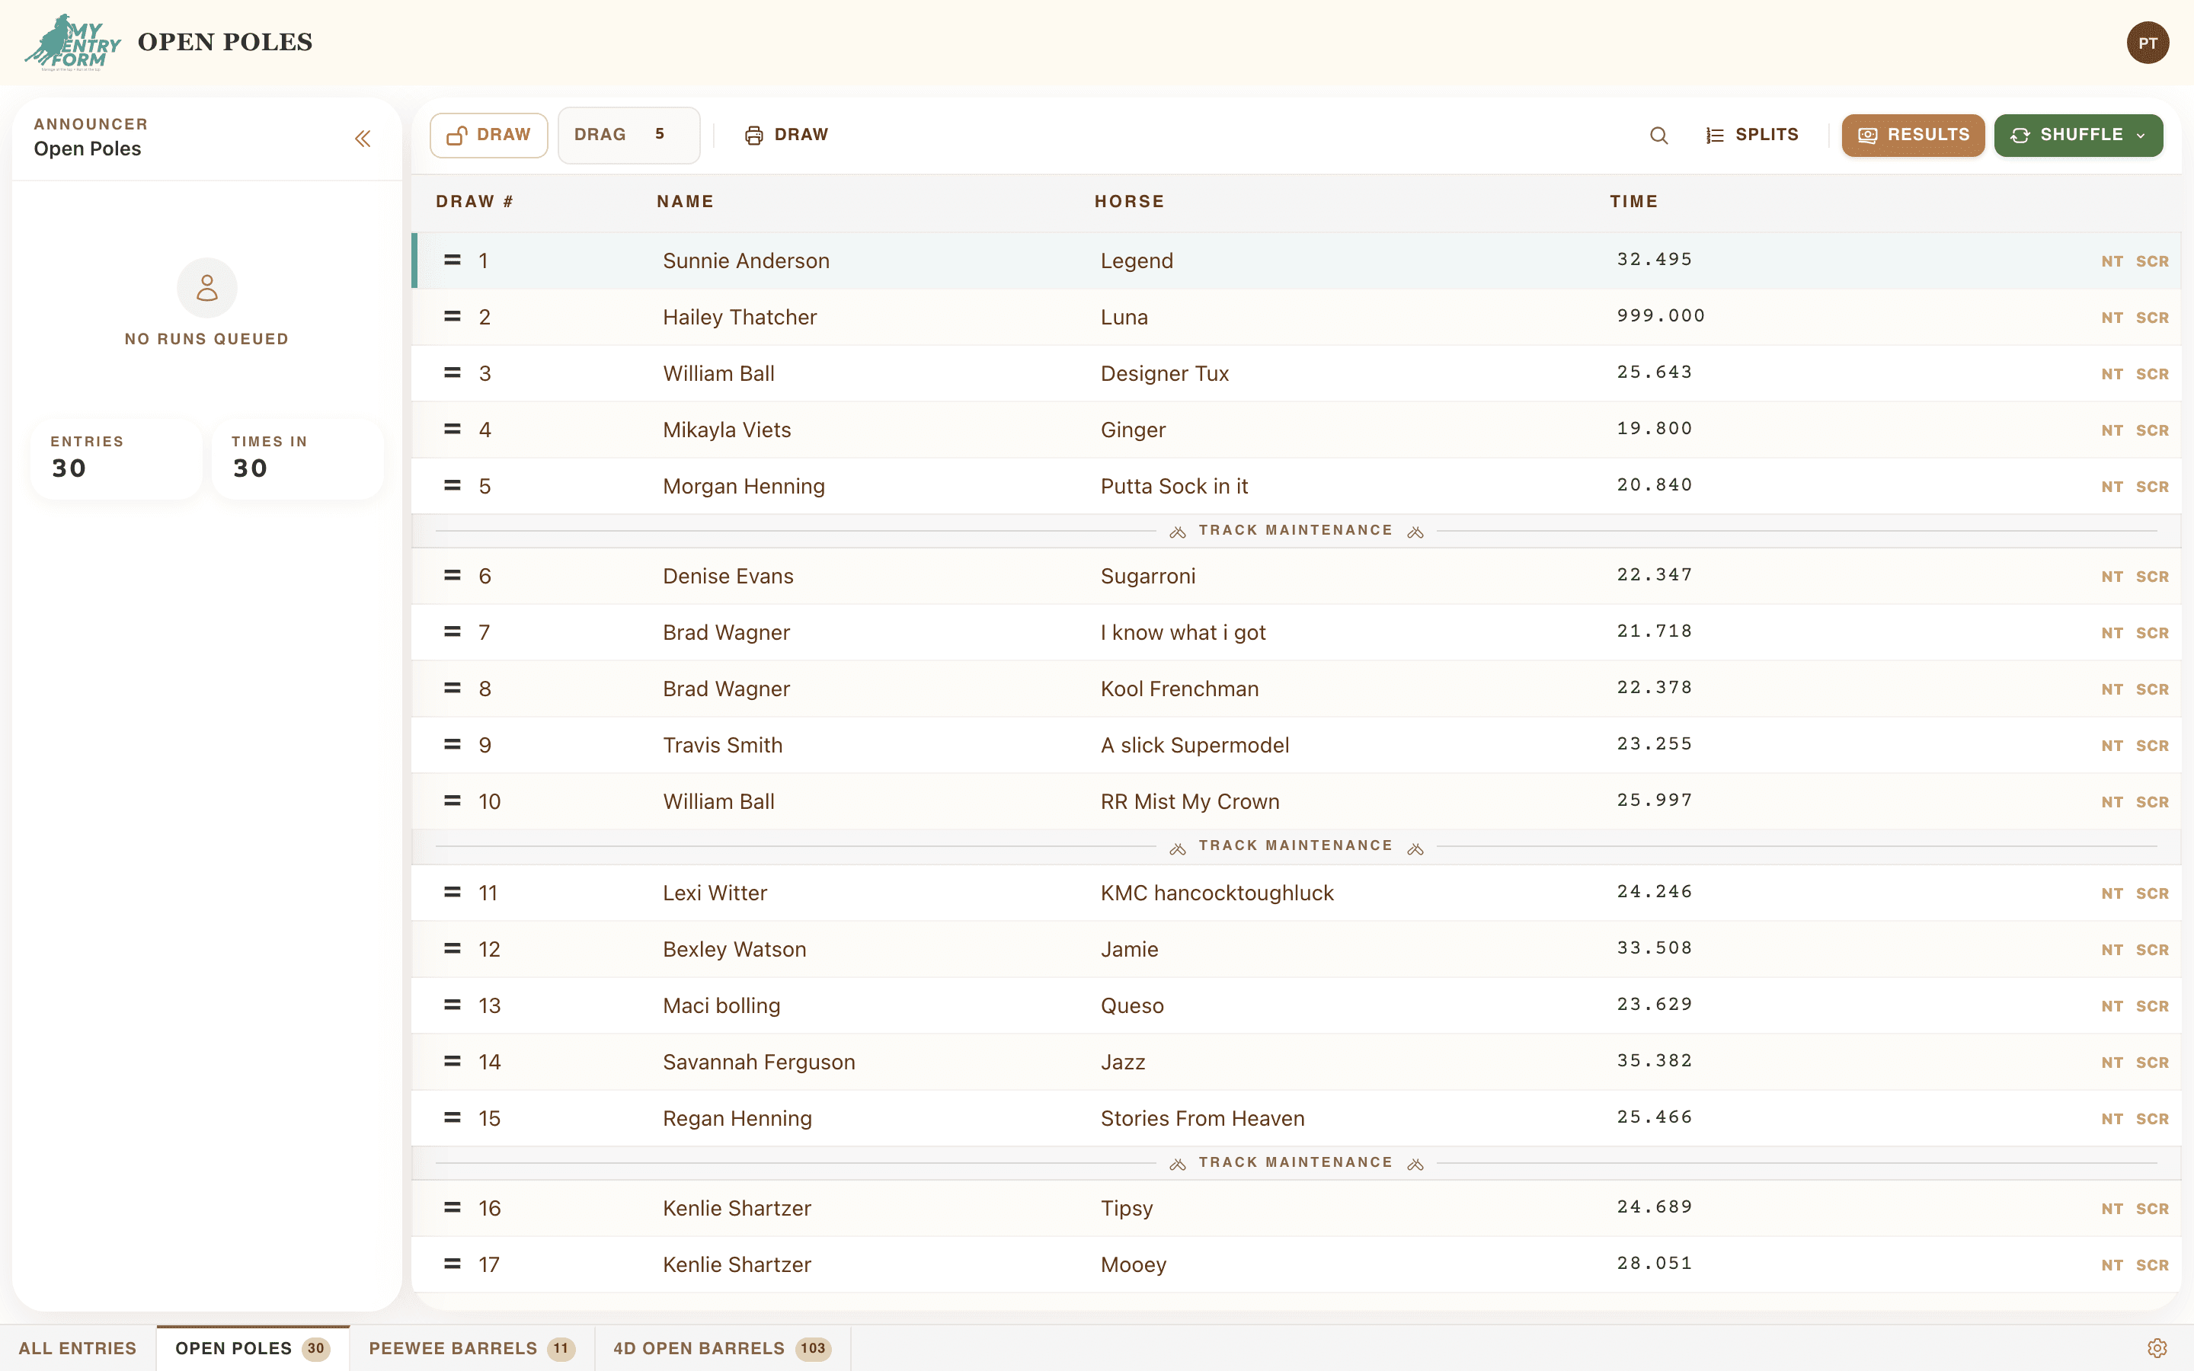Grab drag handle for Denise Evans row

[453, 576]
